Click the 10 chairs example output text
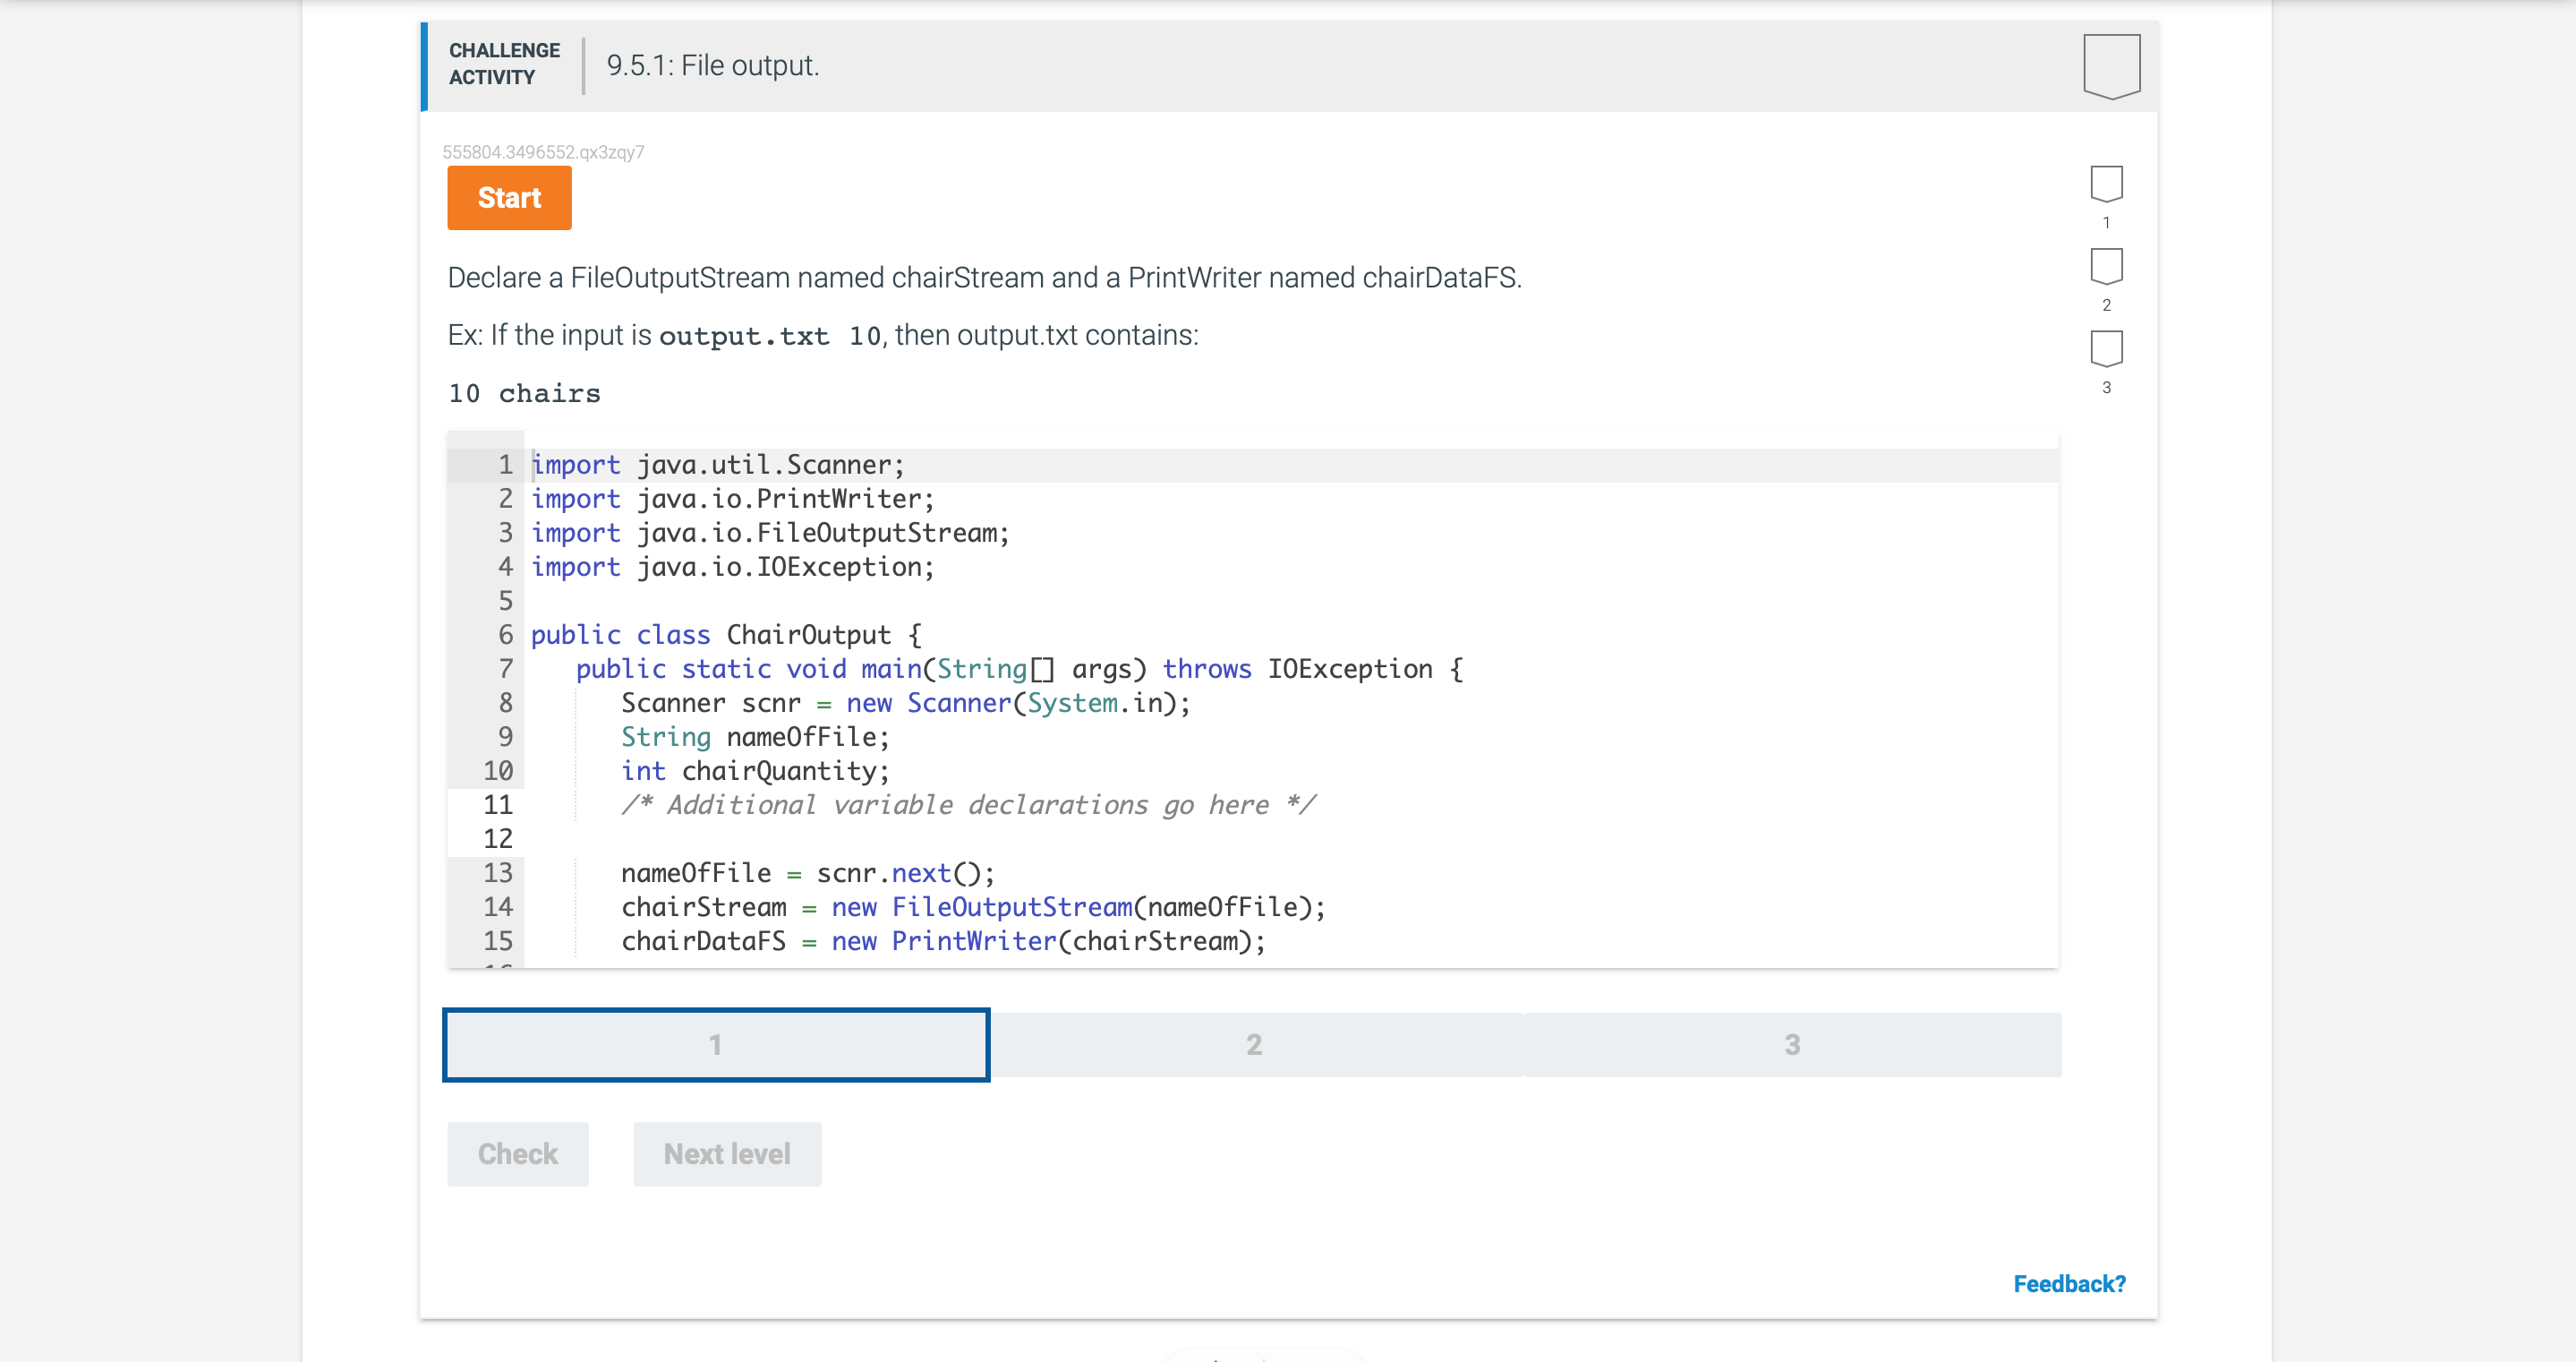This screenshot has width=2576, height=1362. [x=524, y=392]
